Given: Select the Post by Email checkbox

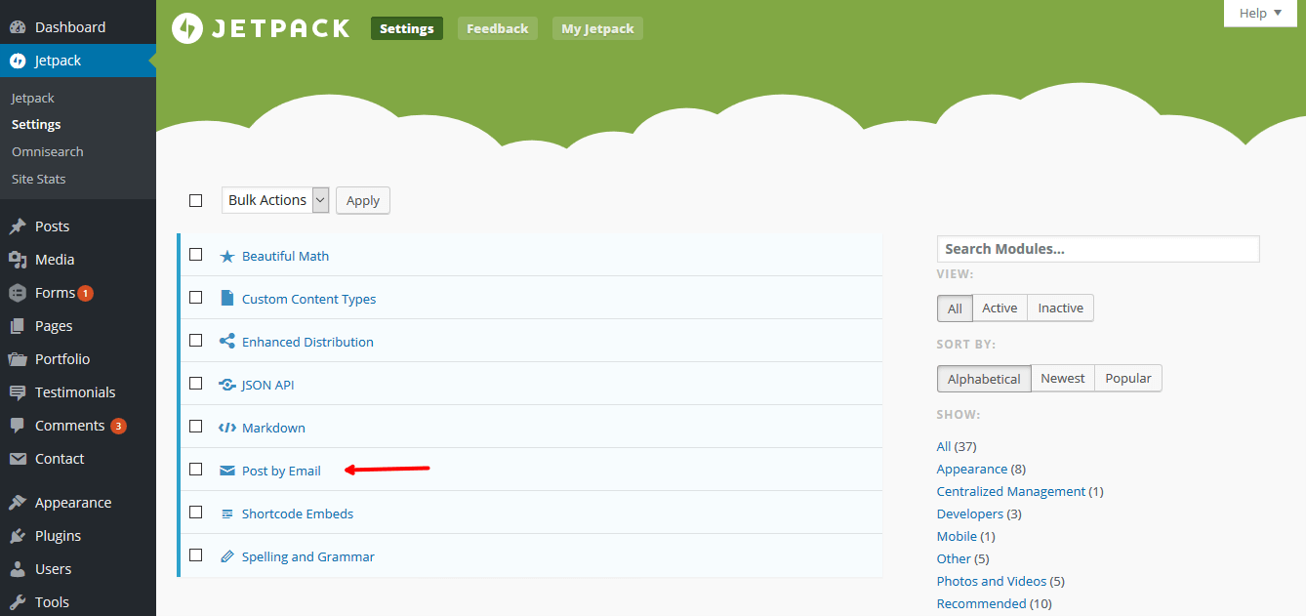Looking at the screenshot, I should [x=196, y=470].
